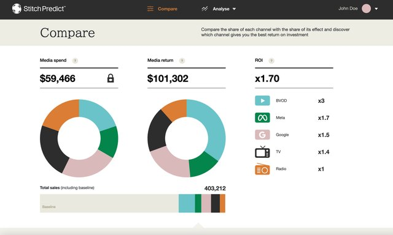Click the ROI value x1.70

(x=267, y=78)
